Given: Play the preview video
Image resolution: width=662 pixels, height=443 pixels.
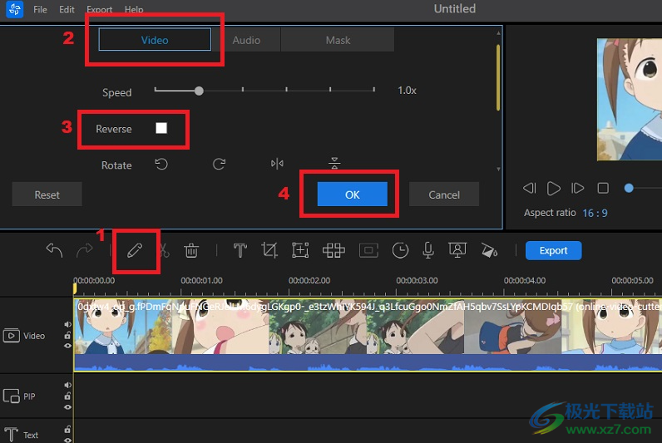Looking at the screenshot, I should [554, 188].
